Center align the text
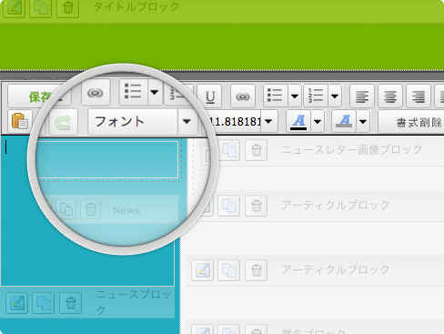The height and width of the screenshot is (334, 444). click(x=390, y=96)
